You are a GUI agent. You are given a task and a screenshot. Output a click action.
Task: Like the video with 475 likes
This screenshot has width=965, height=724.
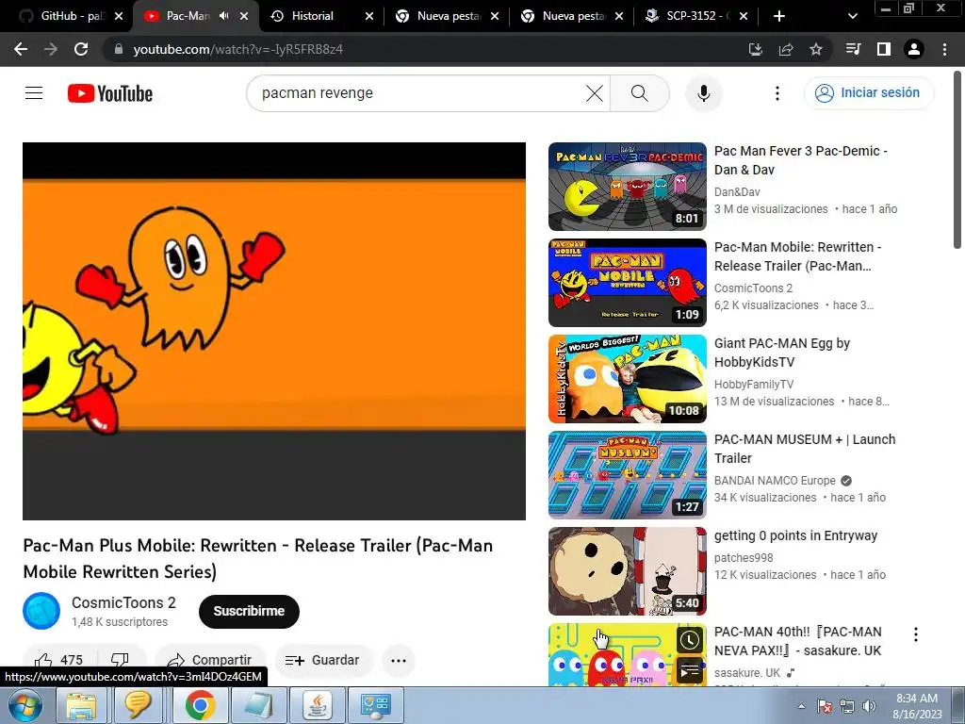(x=60, y=660)
